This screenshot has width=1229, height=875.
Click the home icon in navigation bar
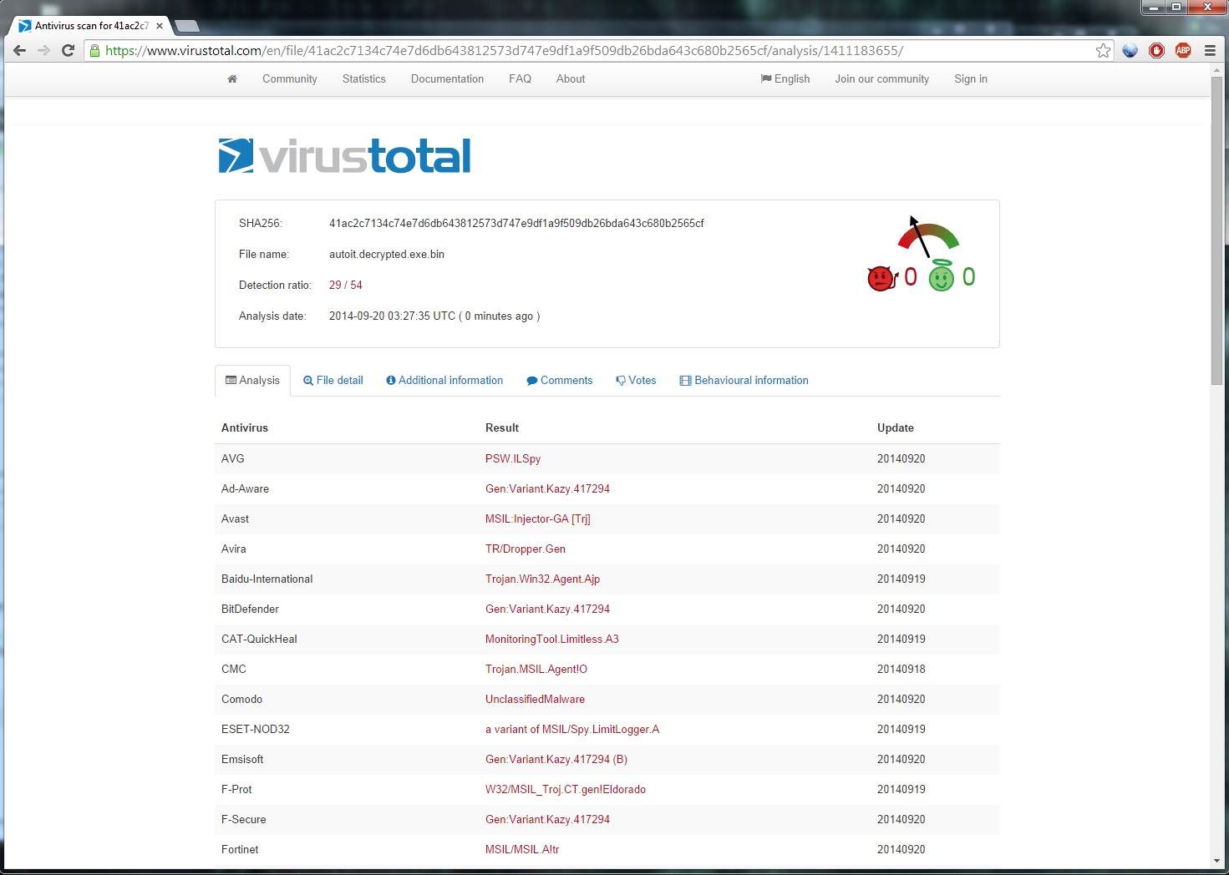click(x=232, y=78)
